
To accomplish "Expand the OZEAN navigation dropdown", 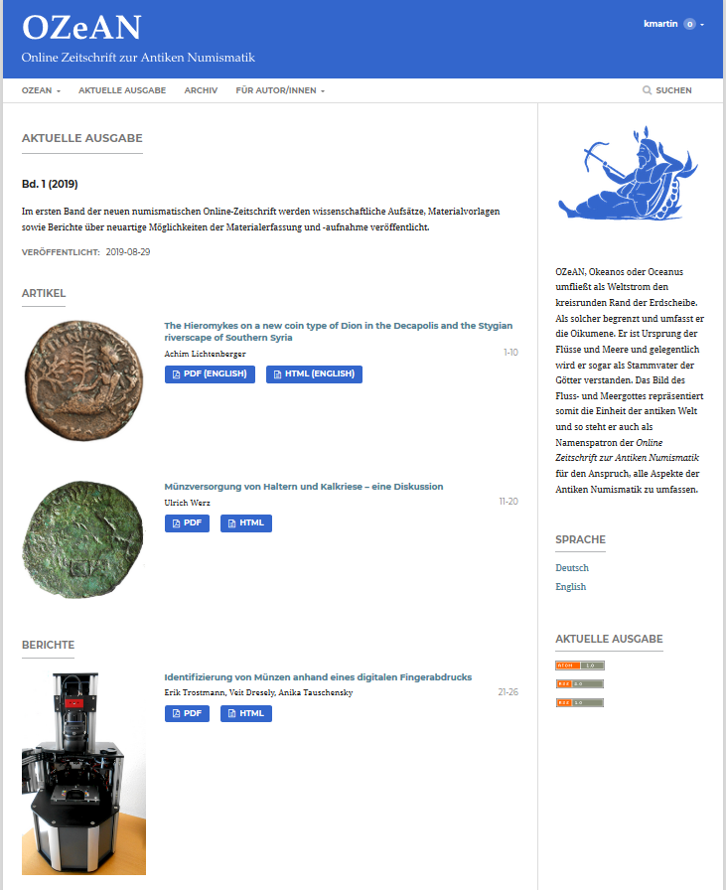I will (42, 90).
